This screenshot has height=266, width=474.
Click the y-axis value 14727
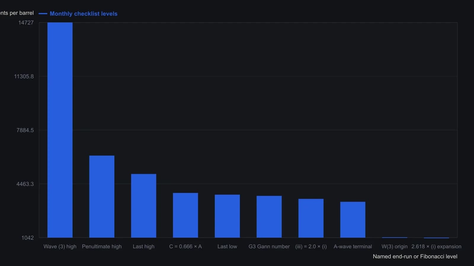[26, 22]
